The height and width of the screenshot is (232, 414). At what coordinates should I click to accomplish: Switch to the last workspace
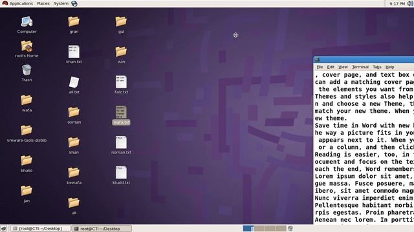tap(281, 228)
